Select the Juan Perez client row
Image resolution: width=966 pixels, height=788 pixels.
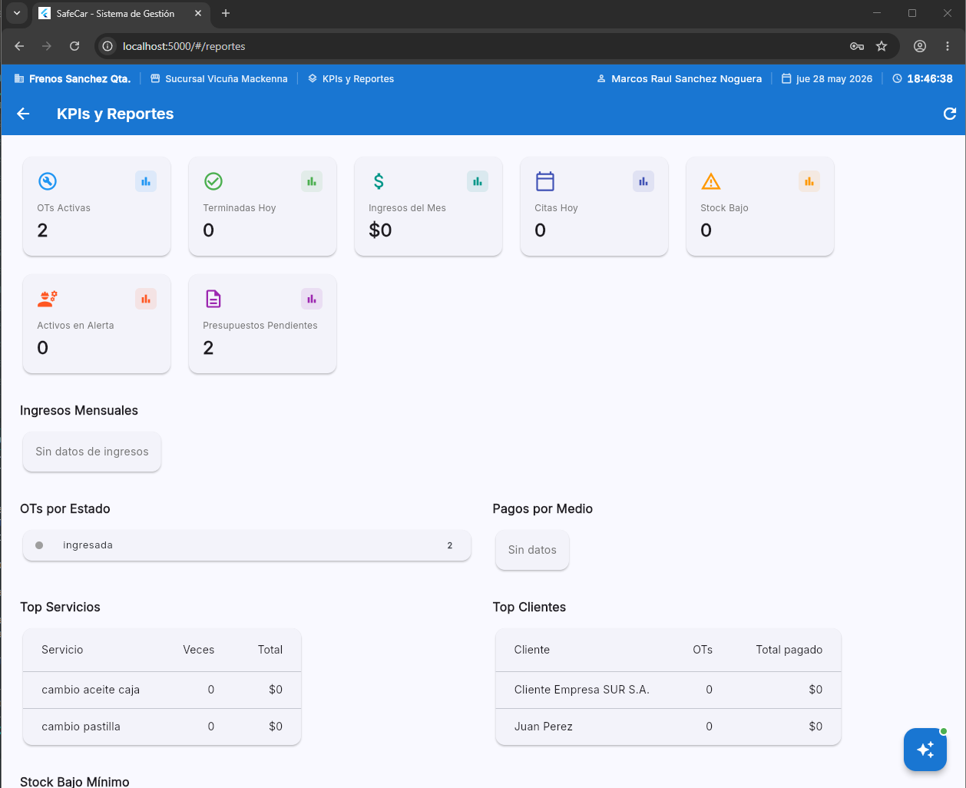click(669, 727)
